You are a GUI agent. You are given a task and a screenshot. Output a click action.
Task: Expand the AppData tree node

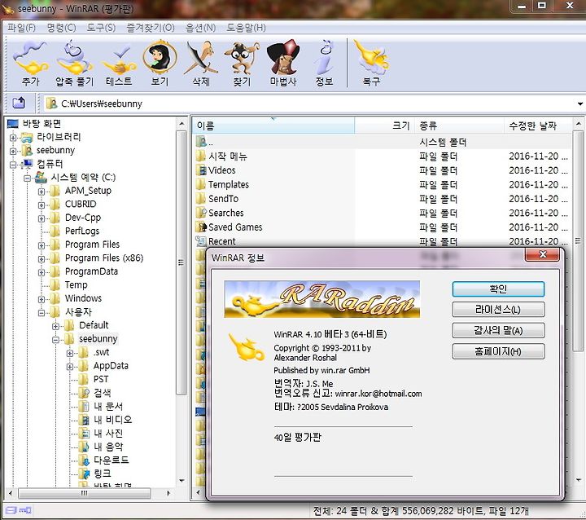[x=70, y=367]
